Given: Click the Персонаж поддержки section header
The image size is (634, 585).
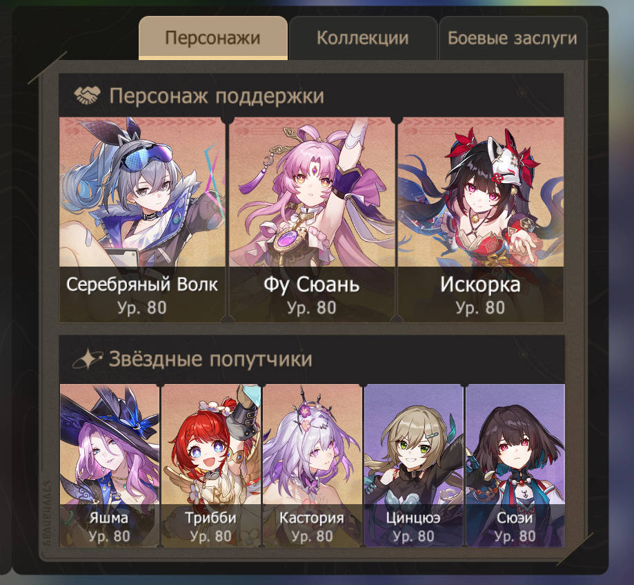Looking at the screenshot, I should click(311, 95).
